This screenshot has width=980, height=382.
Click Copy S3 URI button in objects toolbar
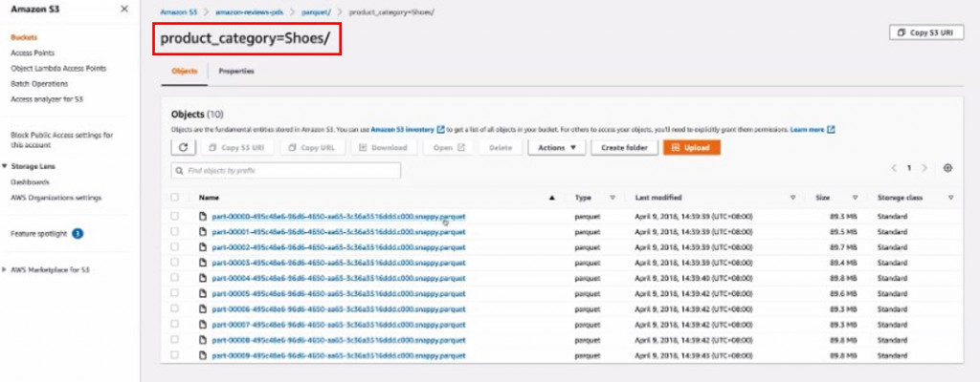pos(238,148)
